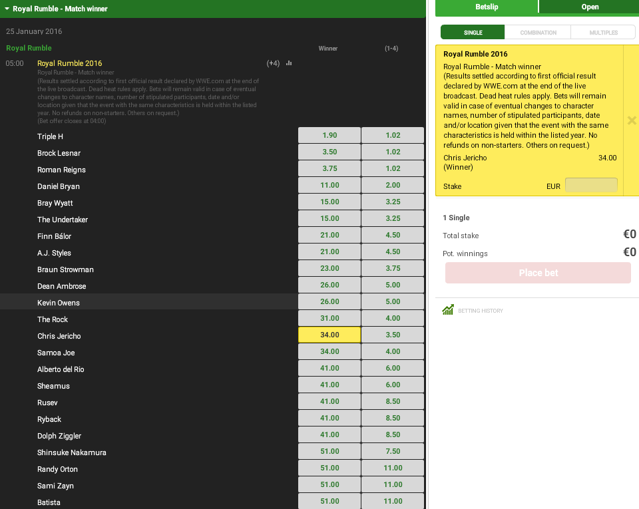Select the SINGLE bet type tab

473,33
